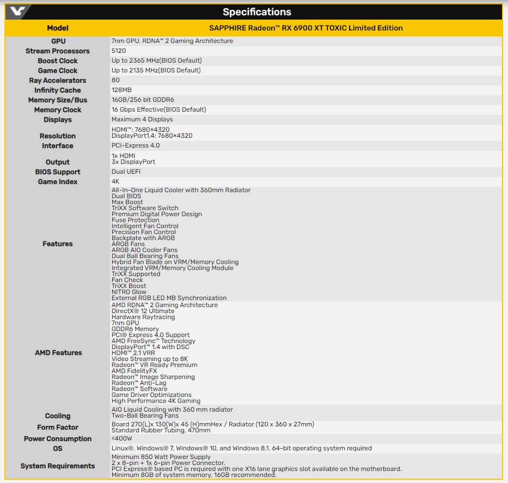508x483 pixels.
Task: Click Video Streaming up to 8K
Action: (x=150, y=359)
